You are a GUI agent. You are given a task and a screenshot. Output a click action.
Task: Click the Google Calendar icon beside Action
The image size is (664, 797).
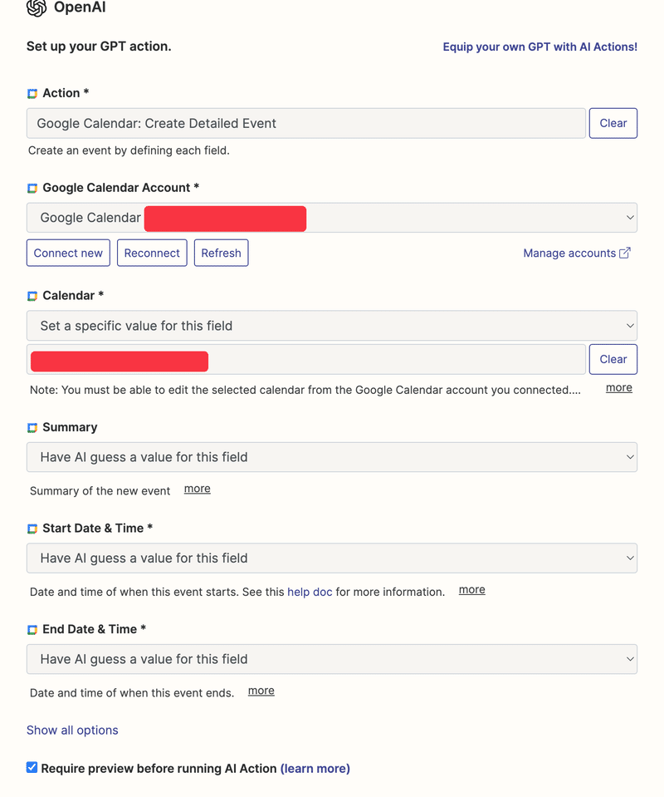(32, 94)
